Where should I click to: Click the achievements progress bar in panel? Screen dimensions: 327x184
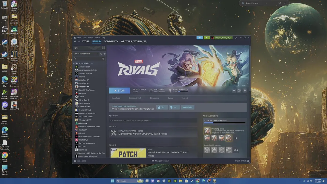[x=225, y=123]
